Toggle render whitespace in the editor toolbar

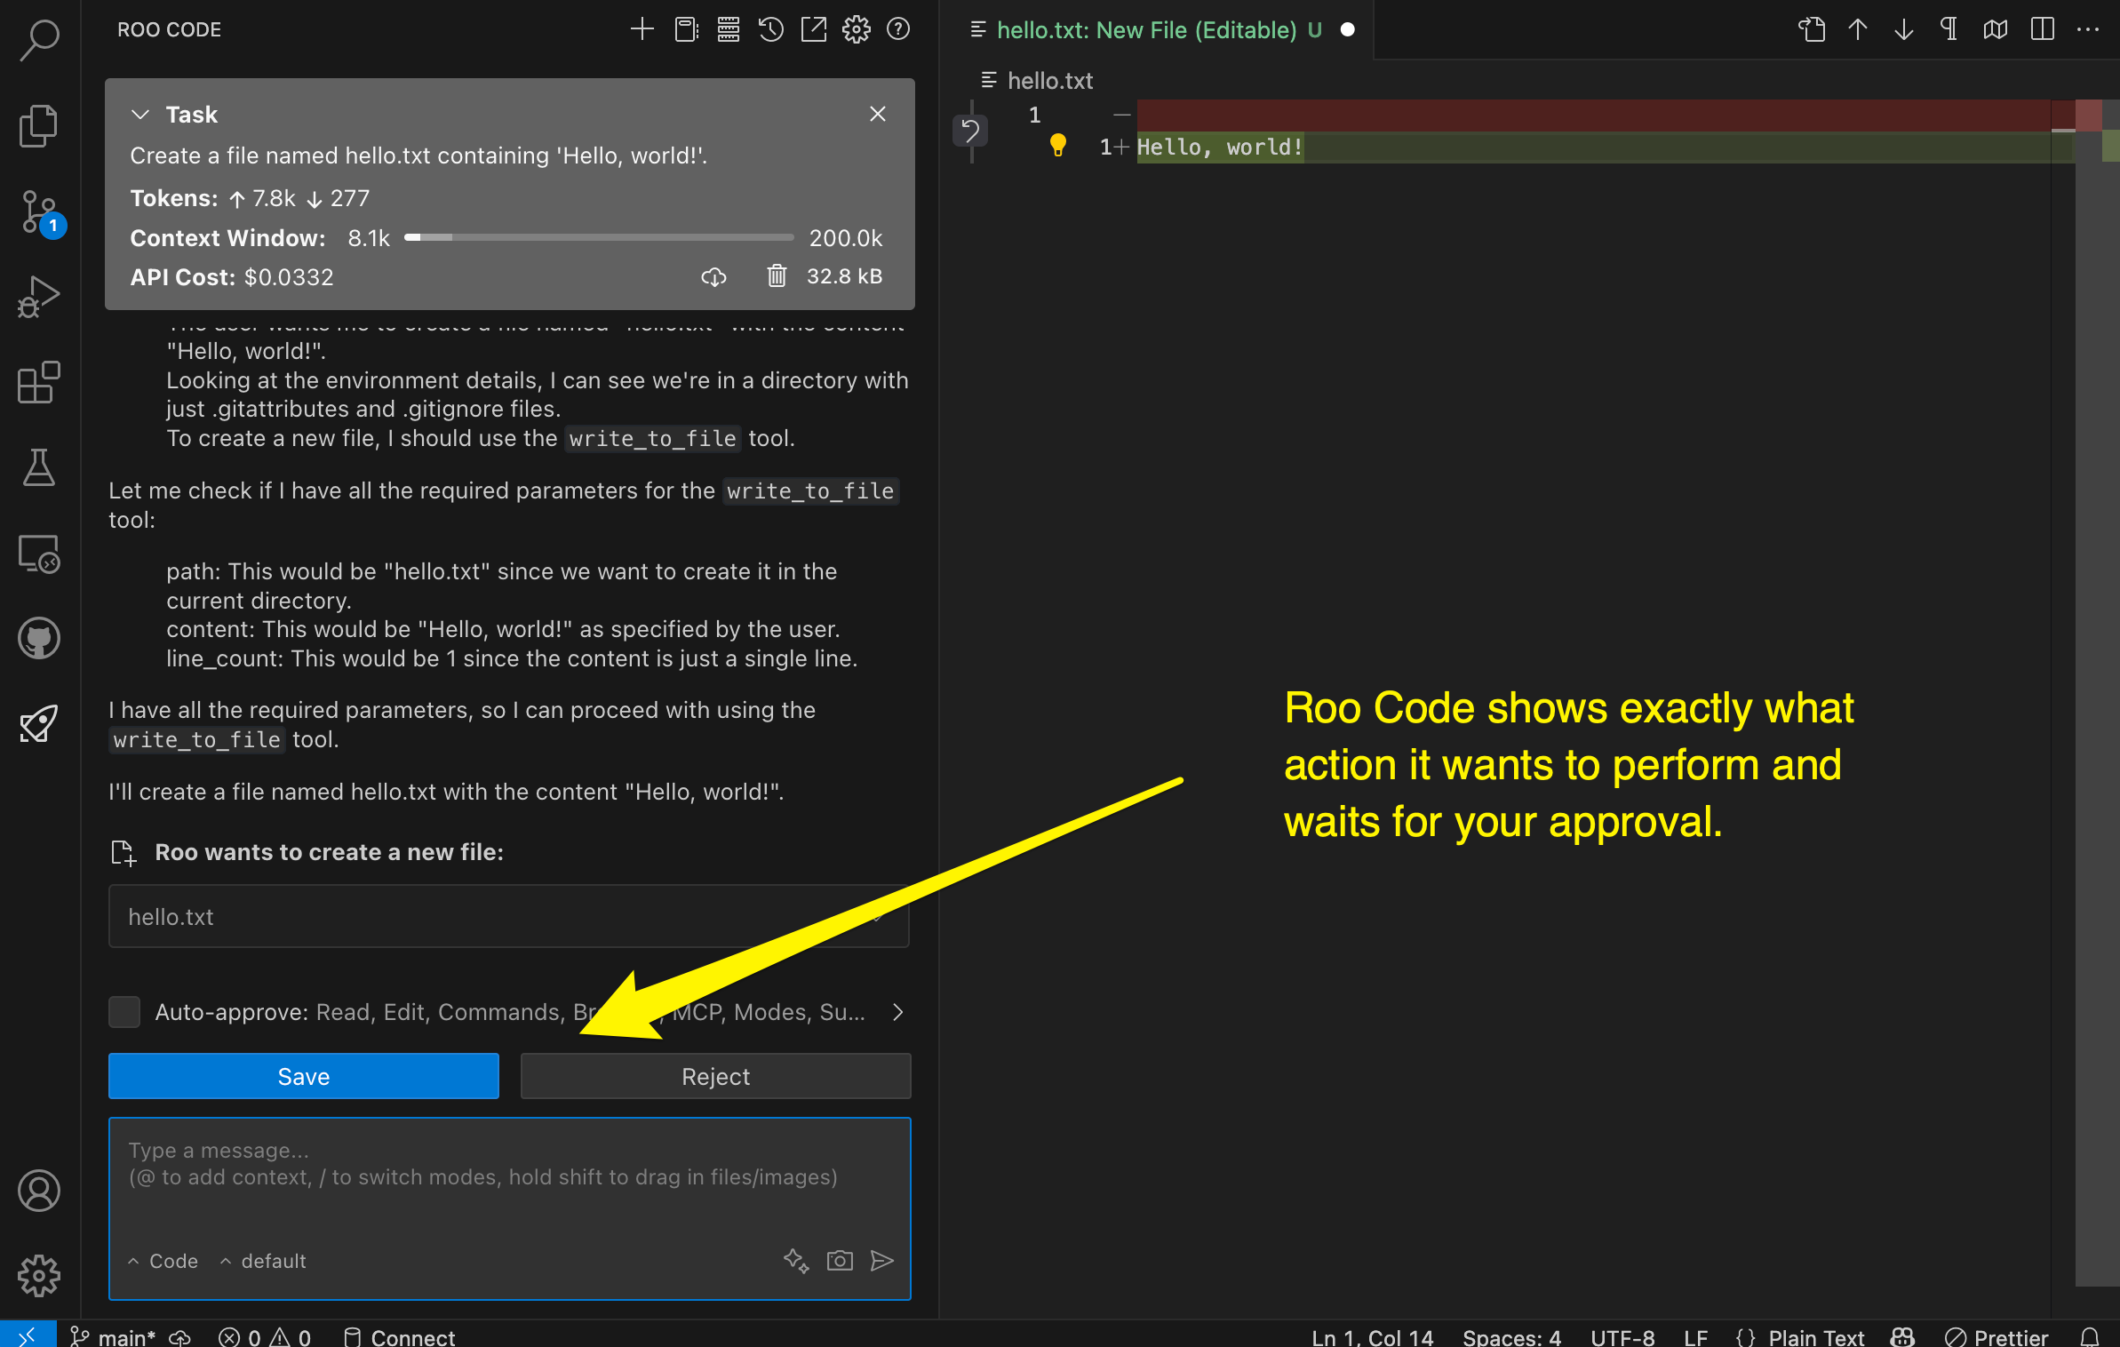pos(1949,29)
